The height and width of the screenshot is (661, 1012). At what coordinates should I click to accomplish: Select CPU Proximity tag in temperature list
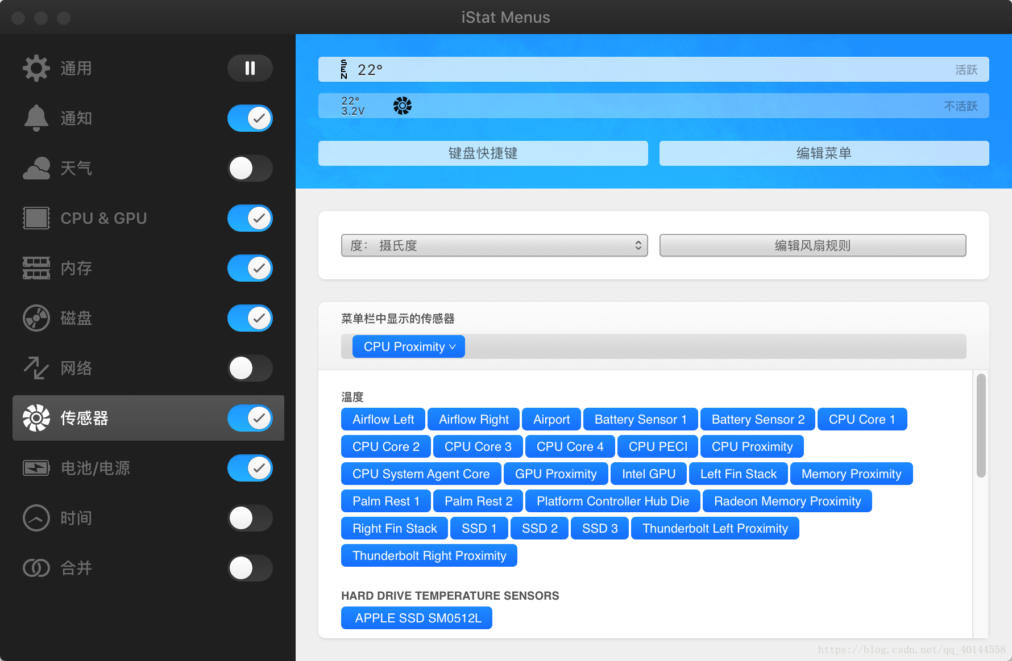[x=752, y=446]
